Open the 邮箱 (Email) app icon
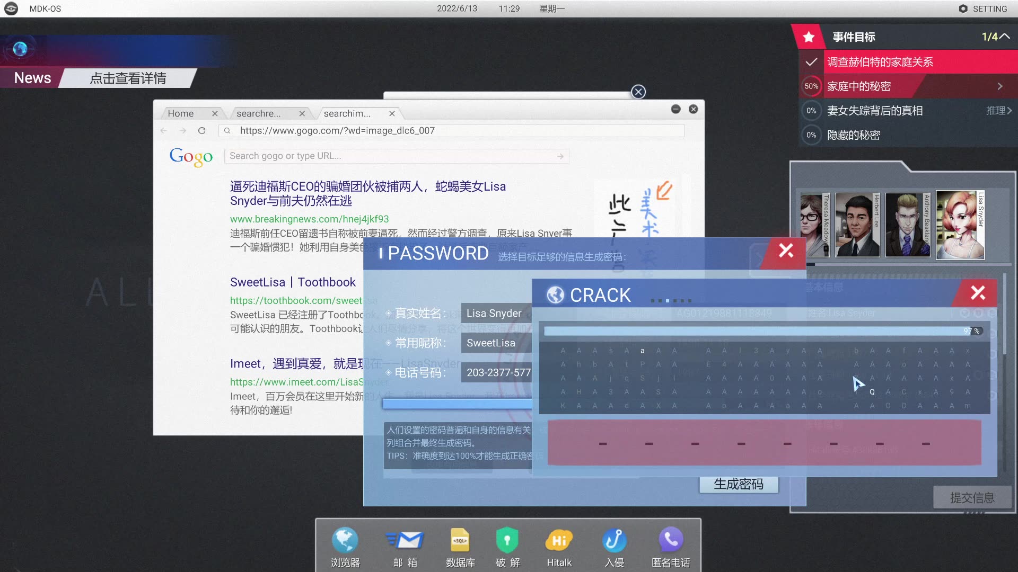The image size is (1018, 572). pos(406,541)
